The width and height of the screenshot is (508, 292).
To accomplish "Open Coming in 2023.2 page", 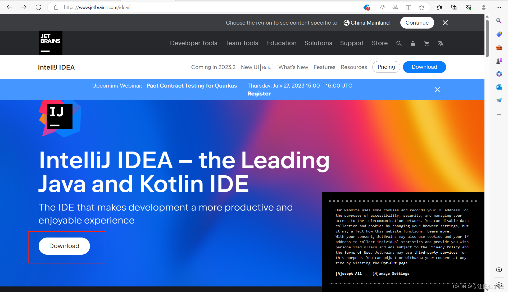I will click(x=213, y=67).
